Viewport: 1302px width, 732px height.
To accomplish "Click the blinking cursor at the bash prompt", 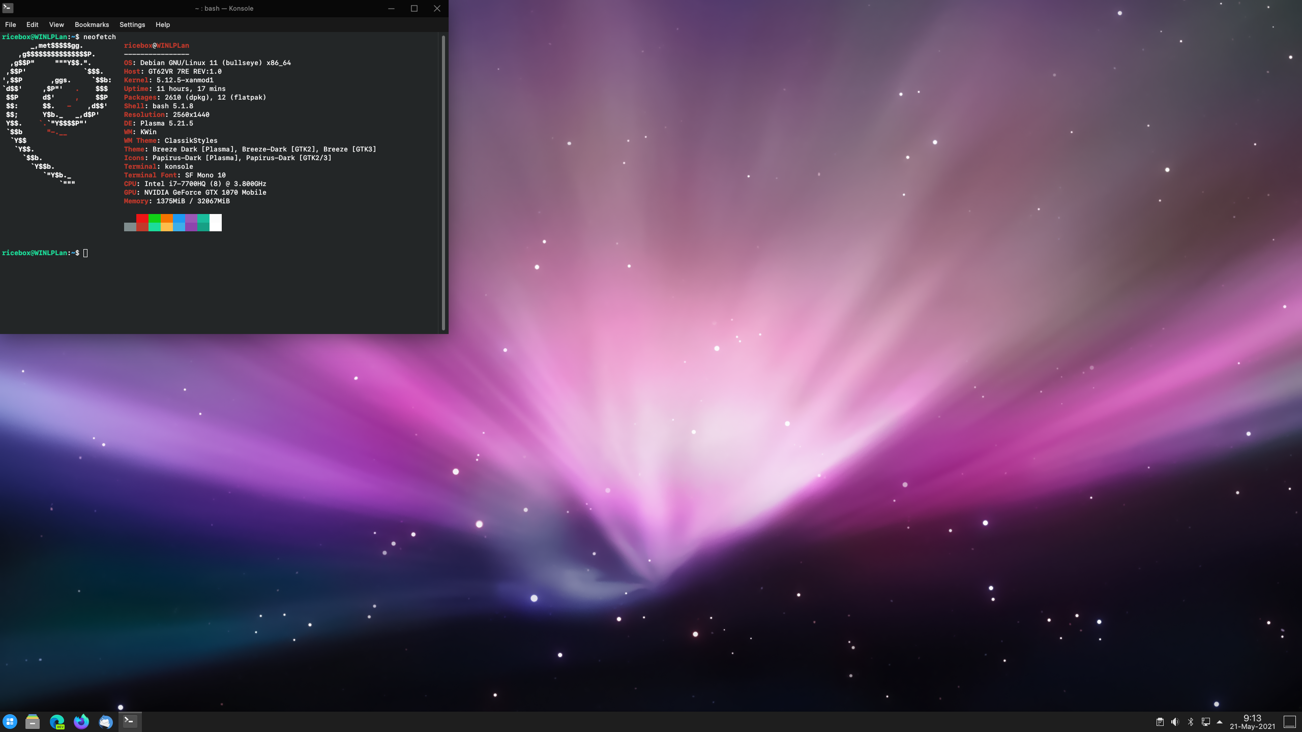I will tap(85, 253).
